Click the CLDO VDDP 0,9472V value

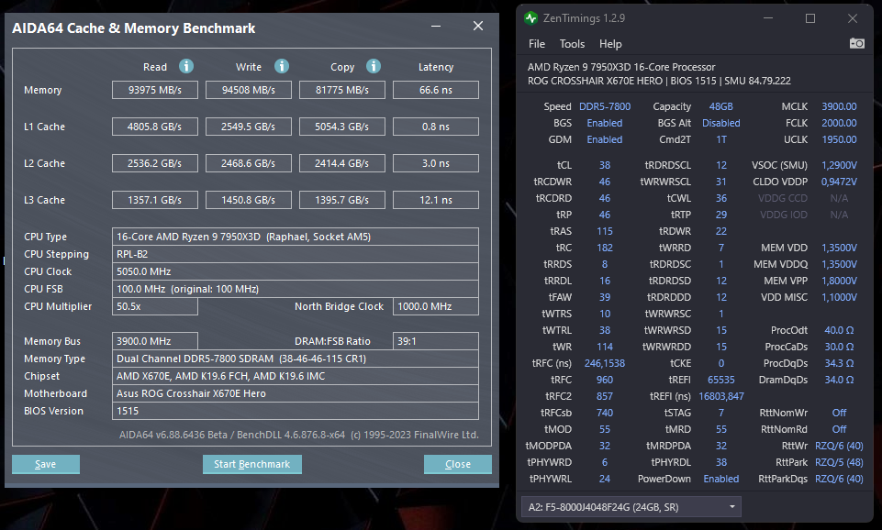(839, 182)
